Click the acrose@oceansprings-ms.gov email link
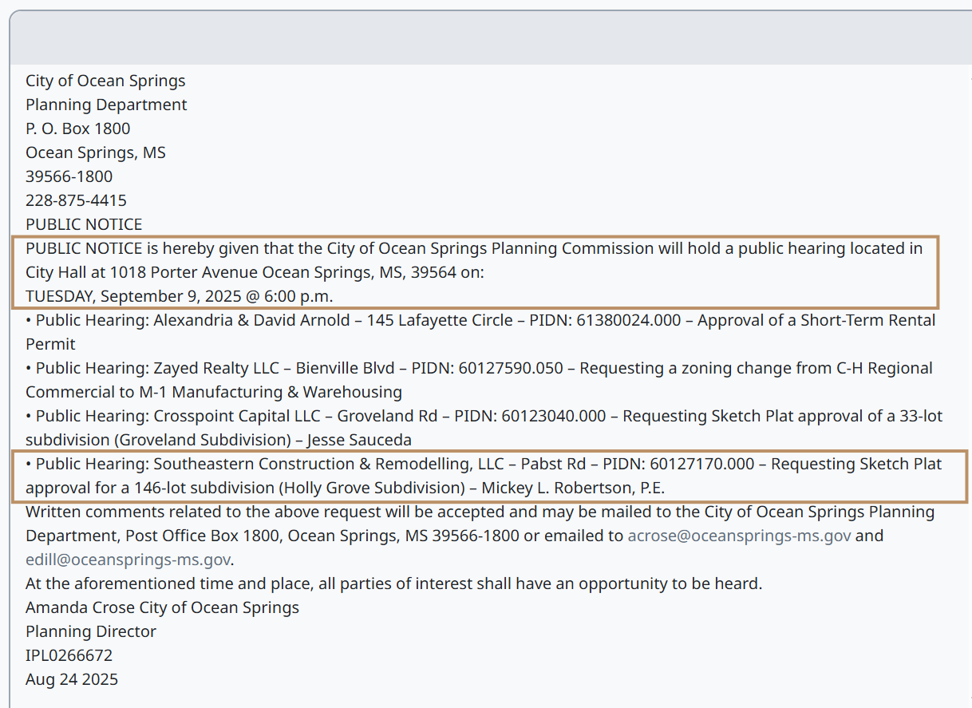Image resolution: width=972 pixels, height=708 pixels. pos(739,536)
